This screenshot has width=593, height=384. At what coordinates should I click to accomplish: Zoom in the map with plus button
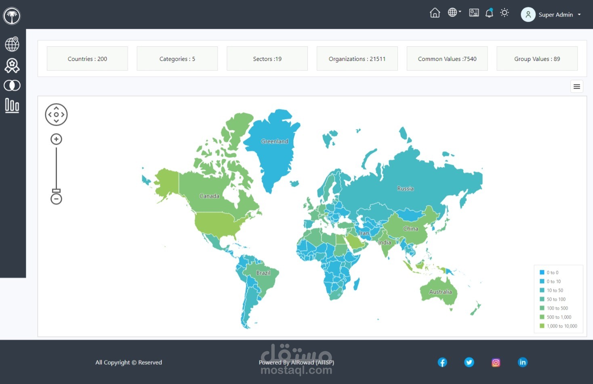coord(56,139)
